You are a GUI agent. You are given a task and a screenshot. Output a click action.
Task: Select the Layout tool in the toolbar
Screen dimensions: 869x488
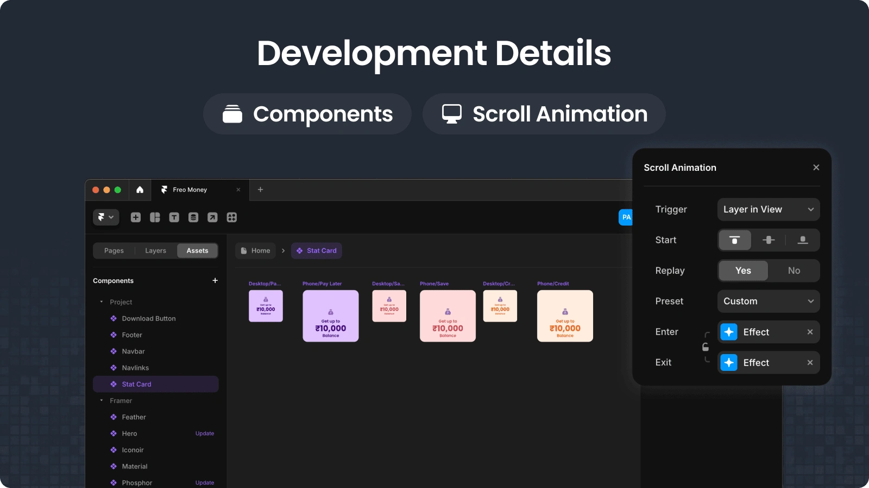pyautogui.click(x=155, y=217)
